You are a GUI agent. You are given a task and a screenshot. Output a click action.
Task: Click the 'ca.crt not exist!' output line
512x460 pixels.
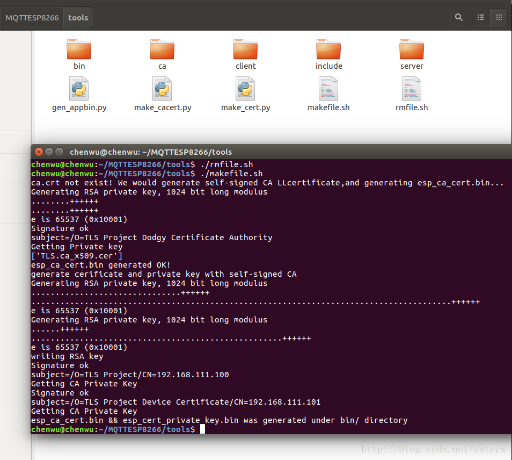(x=267, y=183)
